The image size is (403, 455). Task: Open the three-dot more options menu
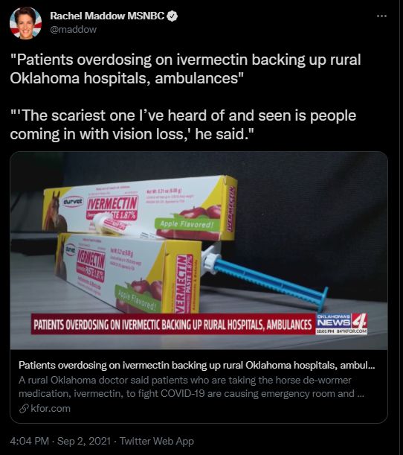(381, 16)
